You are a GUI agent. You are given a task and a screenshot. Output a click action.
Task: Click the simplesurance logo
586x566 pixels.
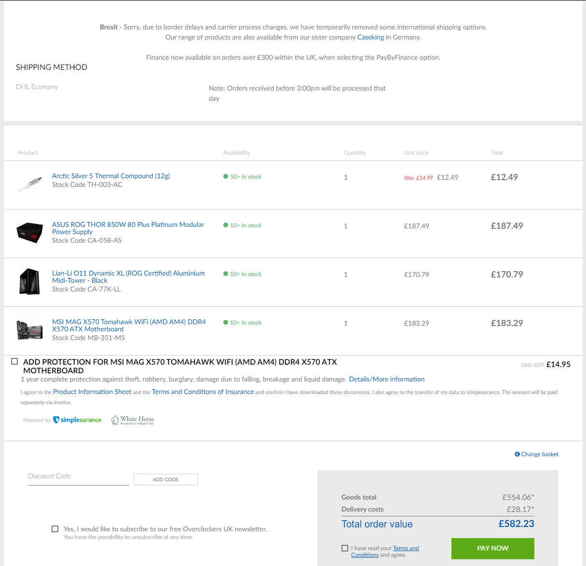pyautogui.click(x=77, y=420)
